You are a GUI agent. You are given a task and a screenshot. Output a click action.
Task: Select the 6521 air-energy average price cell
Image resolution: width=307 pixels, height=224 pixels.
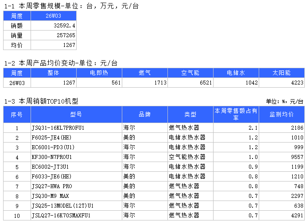point(190,83)
